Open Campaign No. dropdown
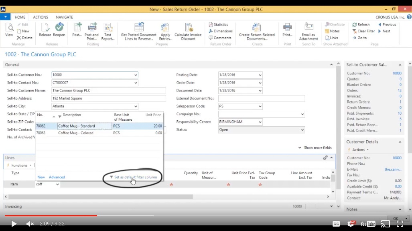Viewport: 412px width, 231px height. pyautogui.click(x=302, y=114)
